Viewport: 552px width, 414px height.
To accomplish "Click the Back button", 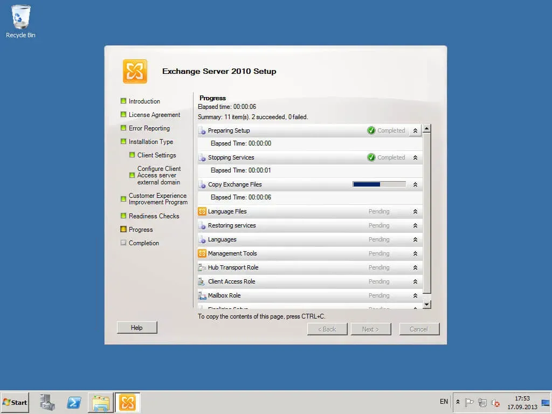I will click(x=327, y=329).
